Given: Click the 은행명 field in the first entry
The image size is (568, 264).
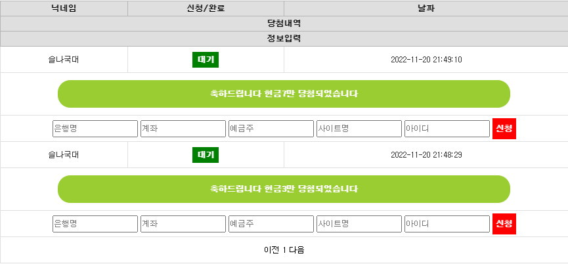Looking at the screenshot, I should (x=95, y=129).
